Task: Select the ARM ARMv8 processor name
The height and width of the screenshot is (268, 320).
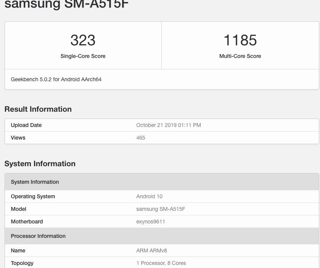Action: (x=151, y=250)
